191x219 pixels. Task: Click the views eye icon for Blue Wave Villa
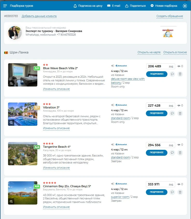(179, 66)
